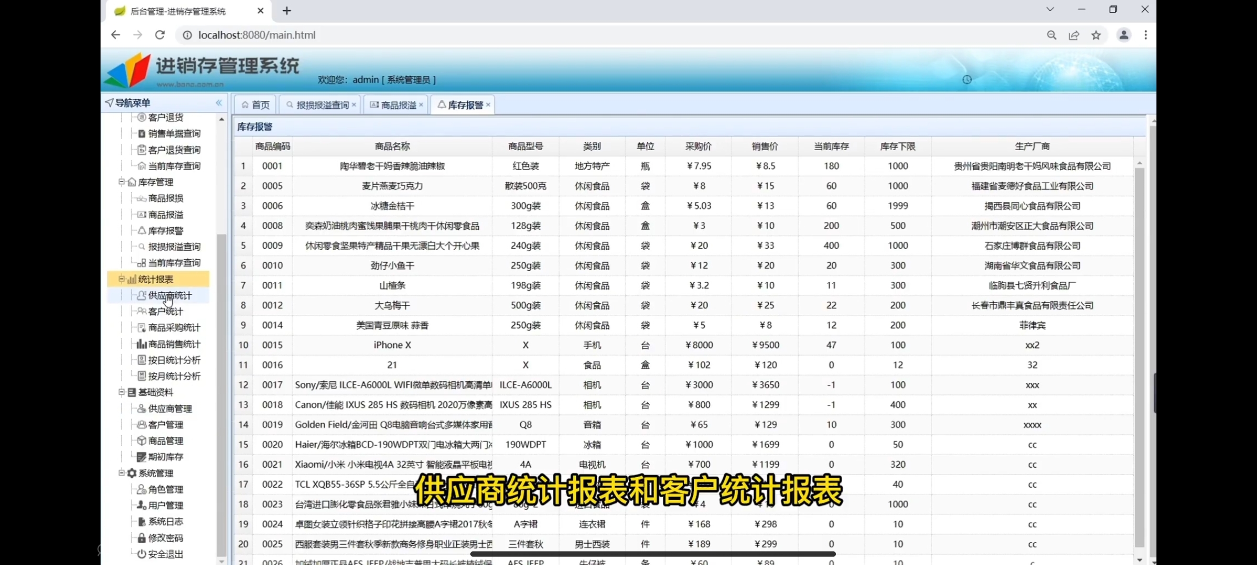The image size is (1257, 565).
Task: Open the browser profile avatar
Action: coord(1124,35)
